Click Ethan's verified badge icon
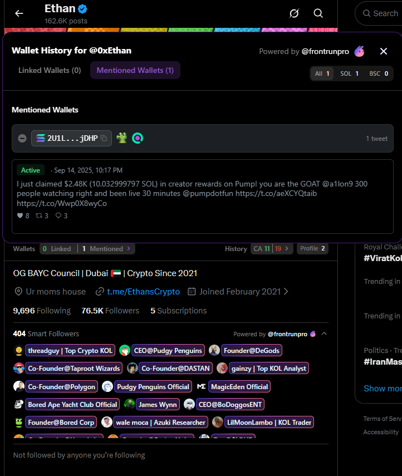Screen dimensions: 402x476 point(82,9)
